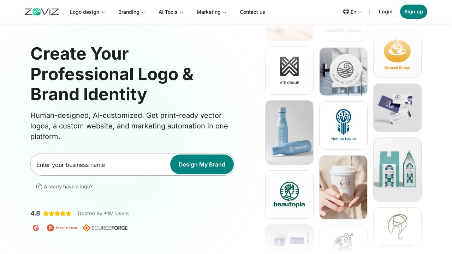Open the Product Hunt badge
The width and height of the screenshot is (452, 254).
coord(62,228)
